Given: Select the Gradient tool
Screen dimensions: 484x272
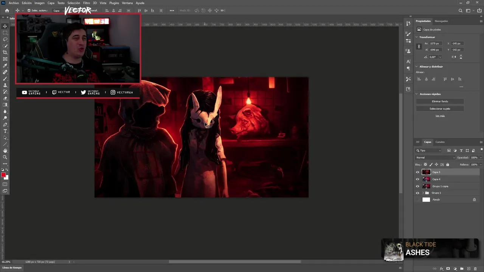Looking at the screenshot, I should tap(5, 105).
